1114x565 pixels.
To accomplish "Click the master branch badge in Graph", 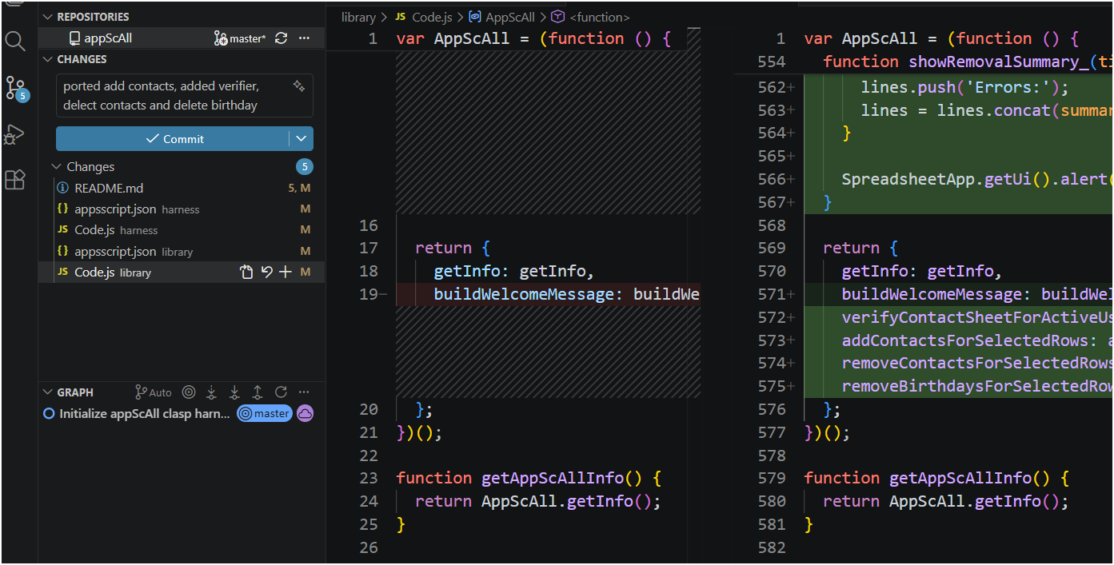I will tap(265, 414).
